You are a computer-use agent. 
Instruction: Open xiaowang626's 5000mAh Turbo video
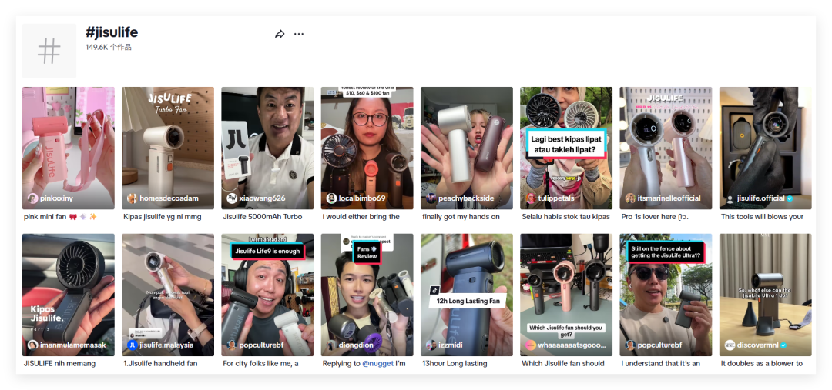267,148
